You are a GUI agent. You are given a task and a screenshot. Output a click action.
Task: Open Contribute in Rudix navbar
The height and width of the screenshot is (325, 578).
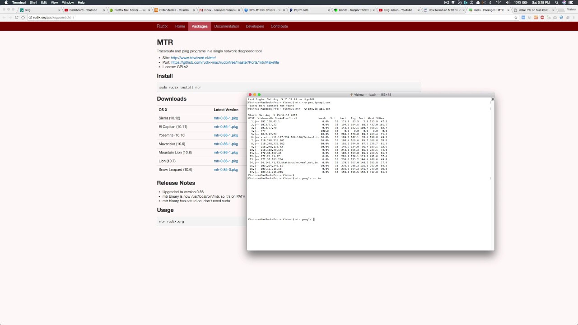click(x=279, y=26)
